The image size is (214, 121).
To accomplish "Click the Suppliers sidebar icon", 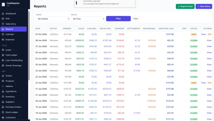I will [x=3, y=102].
